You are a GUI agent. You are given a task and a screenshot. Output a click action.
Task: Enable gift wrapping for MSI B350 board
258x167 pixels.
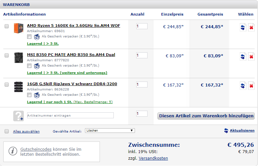click(29, 66)
